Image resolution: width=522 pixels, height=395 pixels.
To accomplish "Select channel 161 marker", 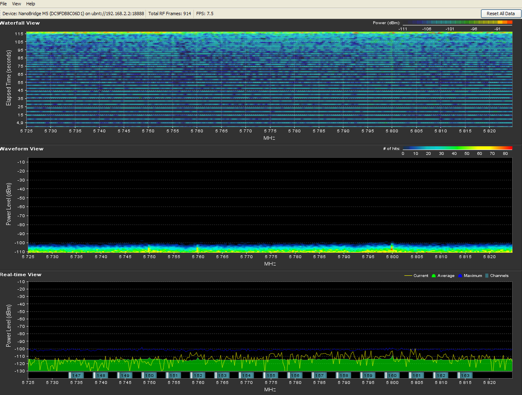I will [x=416, y=375].
